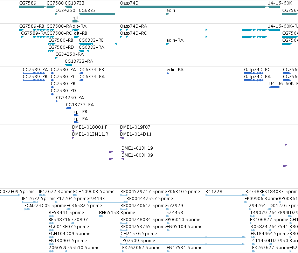Click the qjt-RA transcript label
Screen dimensions: 298x253
79,26
